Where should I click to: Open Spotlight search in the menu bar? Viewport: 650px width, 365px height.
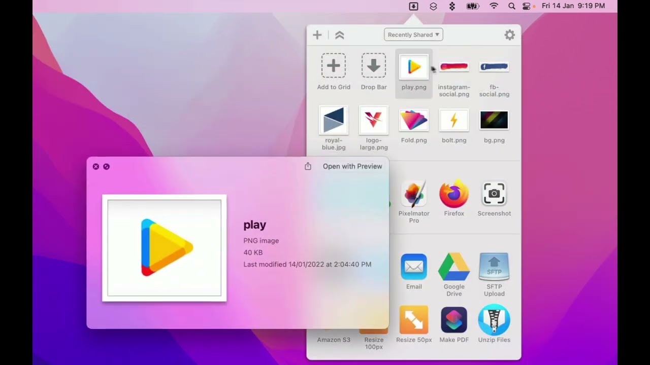point(512,6)
